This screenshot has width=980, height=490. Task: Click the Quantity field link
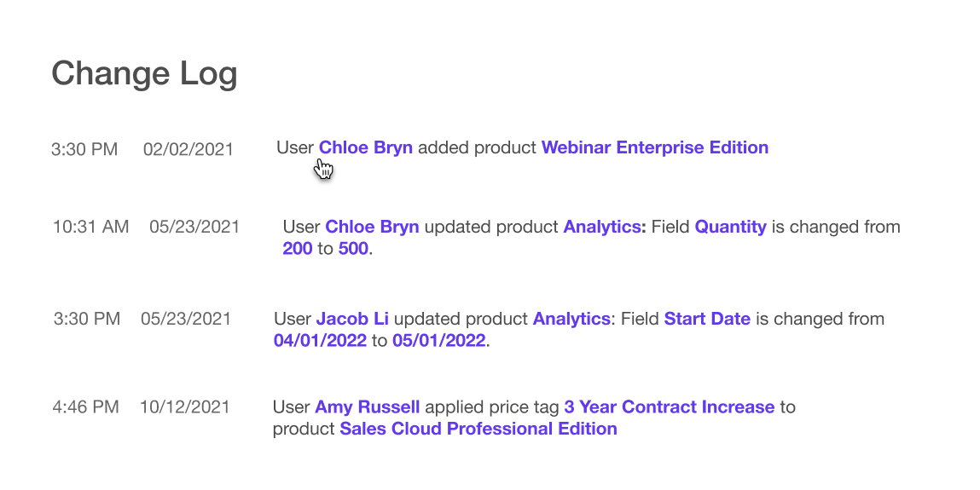tap(730, 227)
